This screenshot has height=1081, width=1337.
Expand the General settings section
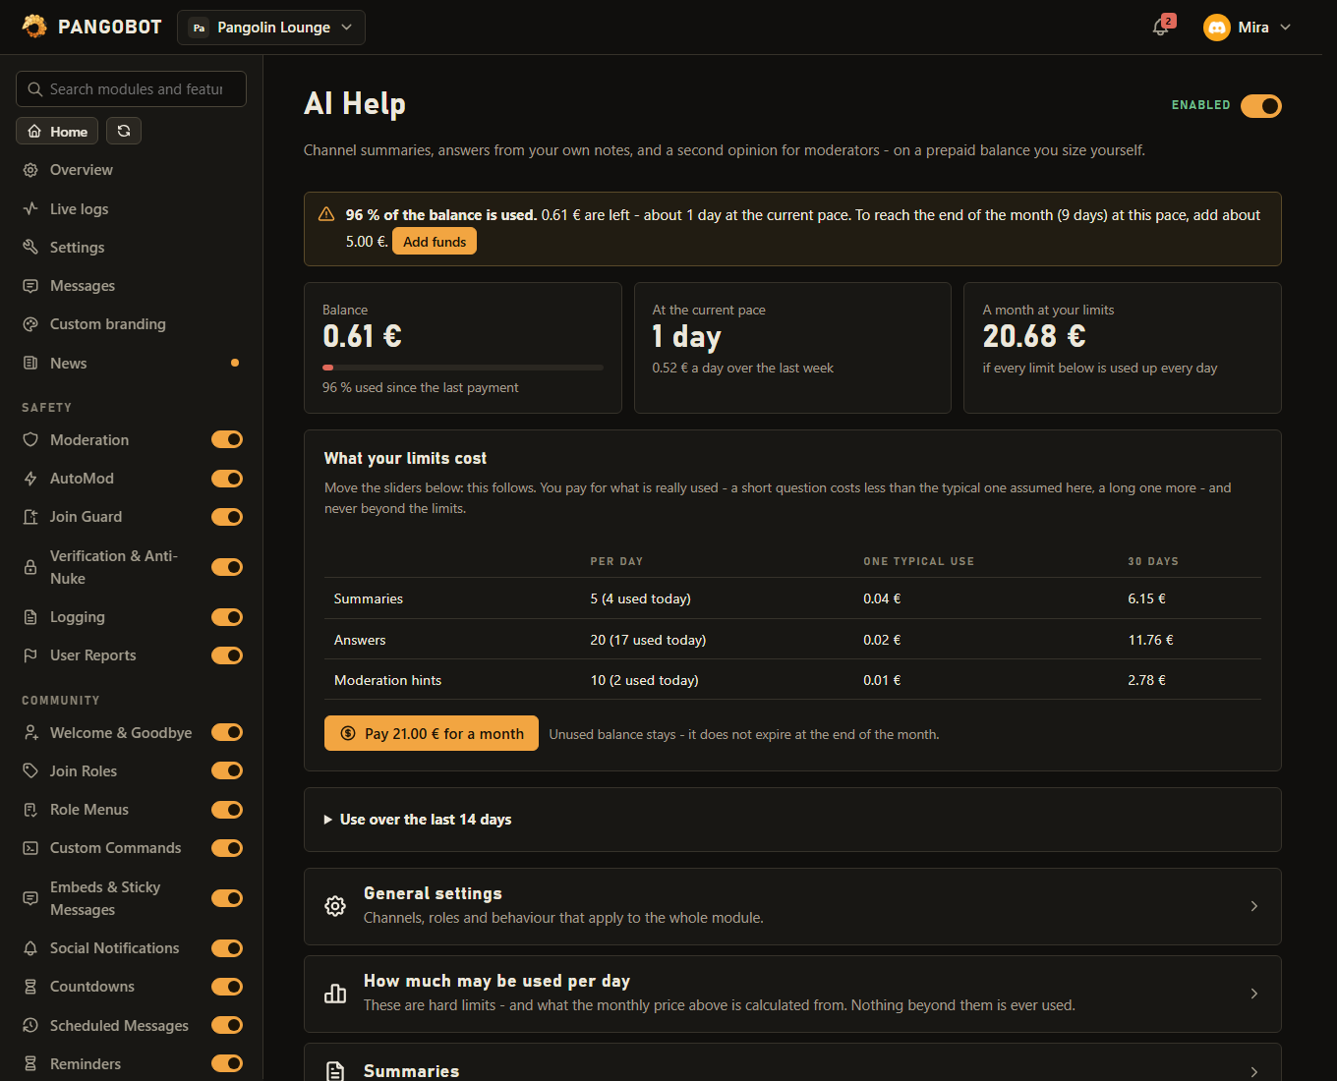point(792,906)
